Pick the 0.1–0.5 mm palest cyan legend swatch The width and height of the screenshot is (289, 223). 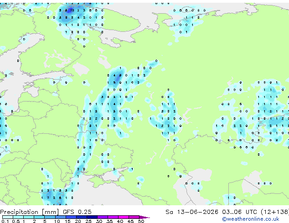pyautogui.click(x=8, y=217)
